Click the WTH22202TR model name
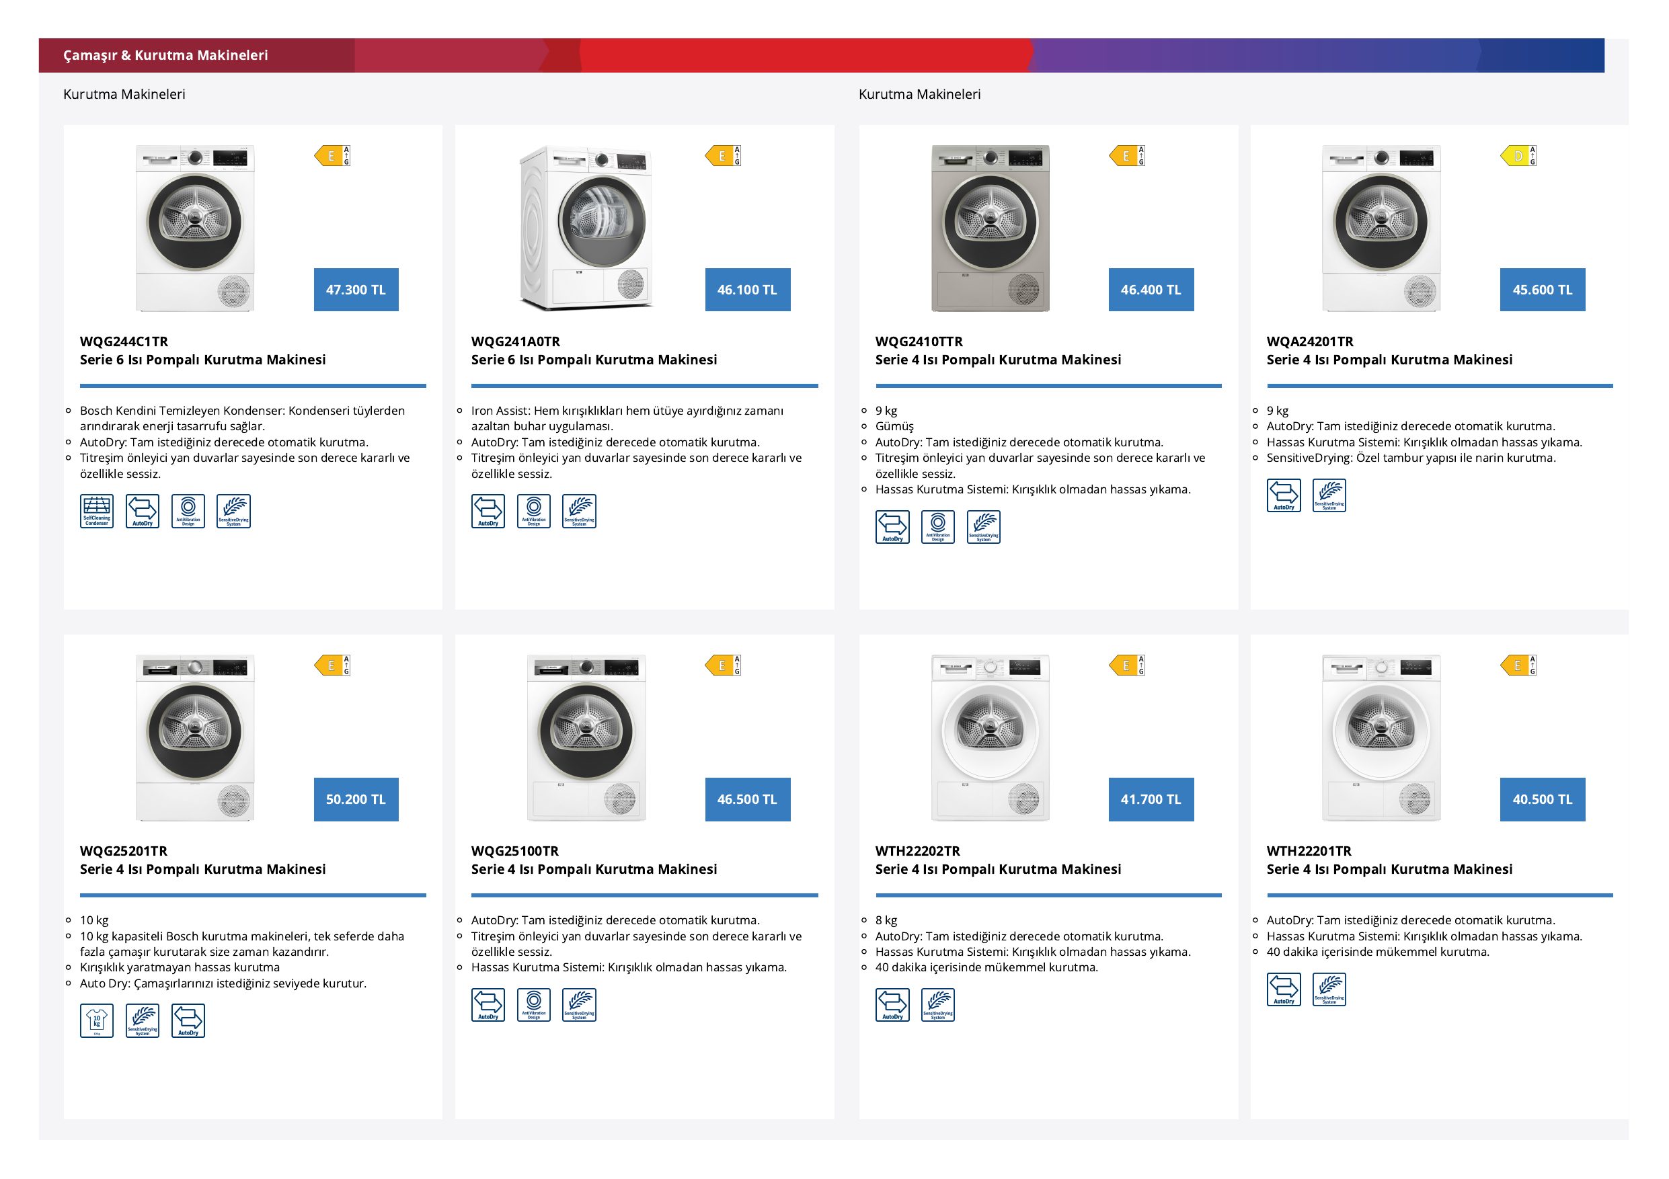Image resolution: width=1669 pixels, height=1179 pixels. coord(917,851)
